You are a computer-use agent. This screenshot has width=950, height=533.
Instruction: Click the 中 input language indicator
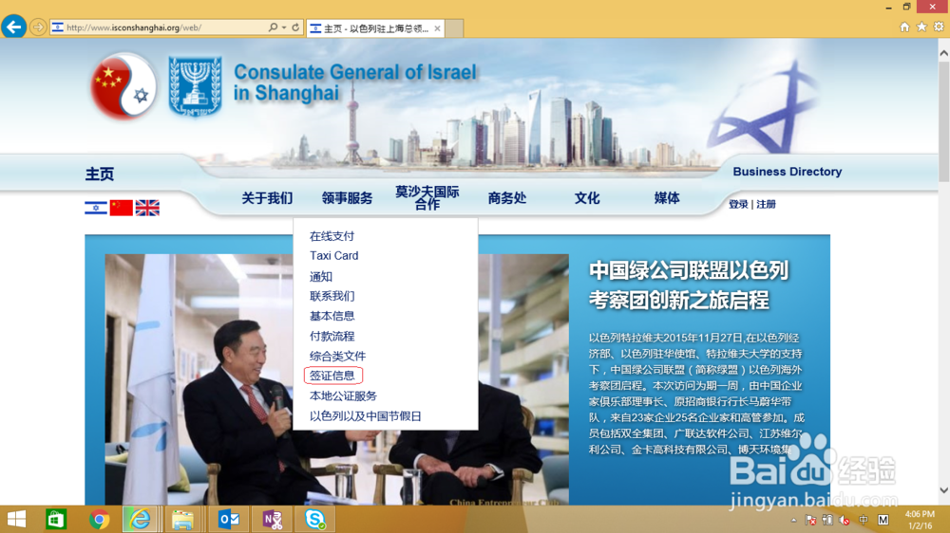coord(864,520)
